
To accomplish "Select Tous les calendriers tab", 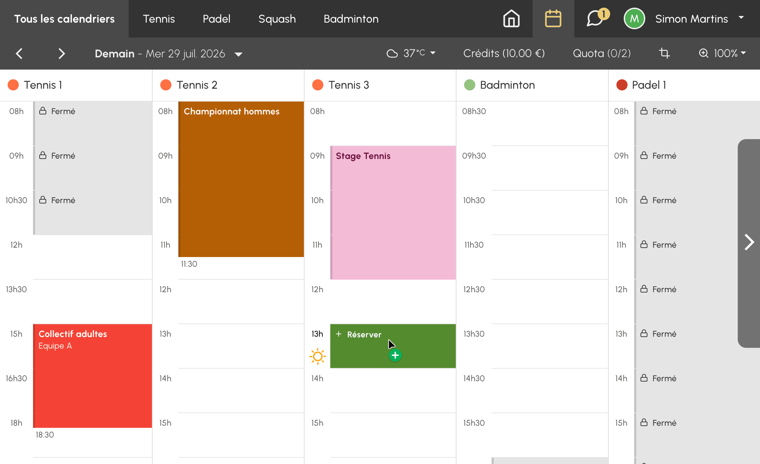I will pos(64,19).
